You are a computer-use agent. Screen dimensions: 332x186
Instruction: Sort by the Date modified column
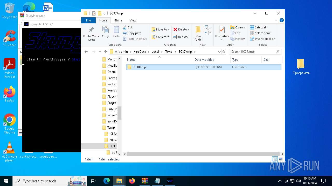pyautogui.click(x=212, y=60)
